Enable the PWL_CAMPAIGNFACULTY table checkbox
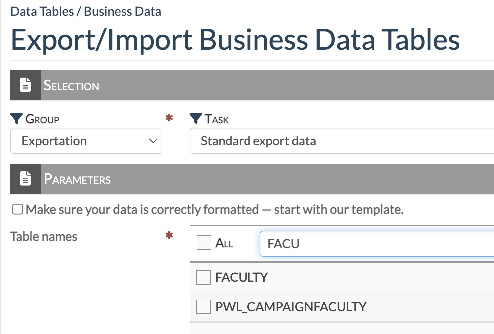Viewport: 494px width, 334px height. pos(203,307)
